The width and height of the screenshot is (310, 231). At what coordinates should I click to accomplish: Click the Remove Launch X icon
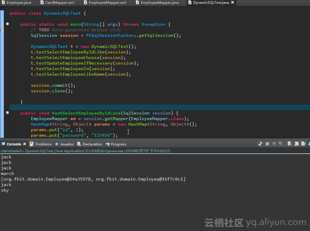click(x=274, y=144)
